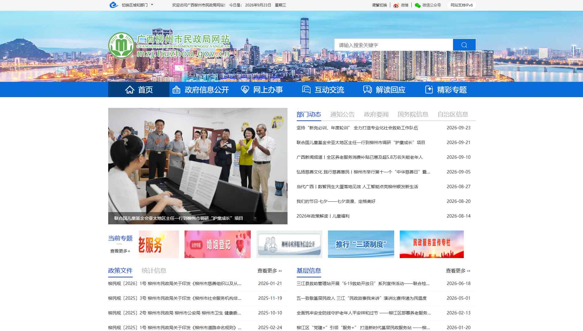Open the 老服务 topic banner
The image size is (583, 331).
point(159,244)
